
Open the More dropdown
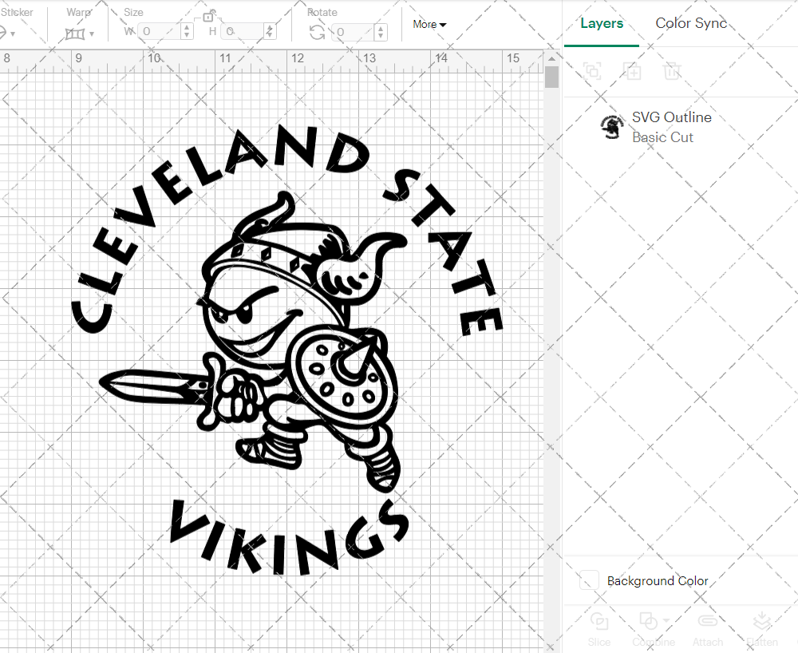(429, 25)
